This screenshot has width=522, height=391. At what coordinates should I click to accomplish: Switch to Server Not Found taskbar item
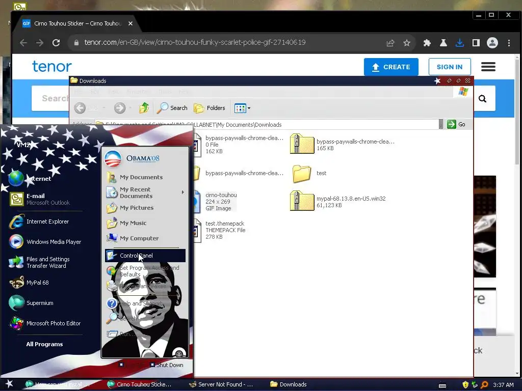(x=221, y=384)
